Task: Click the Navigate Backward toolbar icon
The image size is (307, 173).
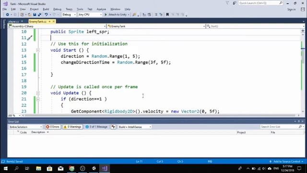Action: pyautogui.click(x=7, y=14)
